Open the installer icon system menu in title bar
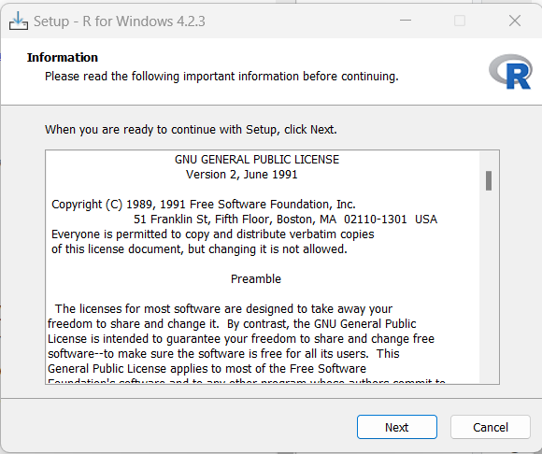This screenshot has width=542, height=454. click(19, 21)
